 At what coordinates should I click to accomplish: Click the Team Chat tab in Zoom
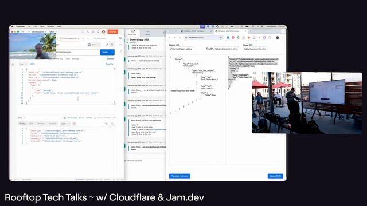coord(132,33)
